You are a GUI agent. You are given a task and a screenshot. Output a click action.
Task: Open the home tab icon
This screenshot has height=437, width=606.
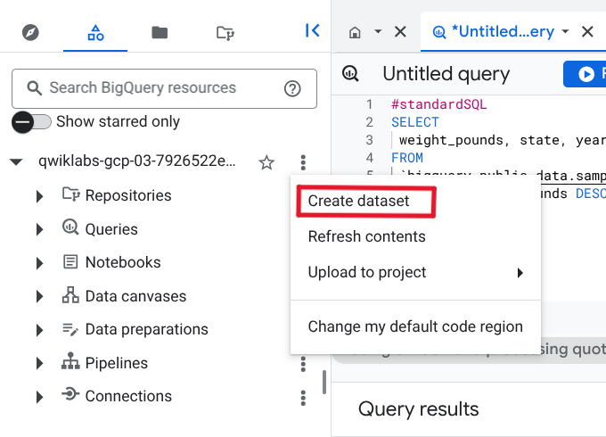click(x=355, y=32)
